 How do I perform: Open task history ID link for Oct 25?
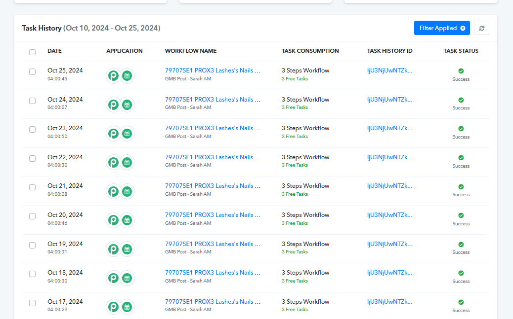[389, 71]
